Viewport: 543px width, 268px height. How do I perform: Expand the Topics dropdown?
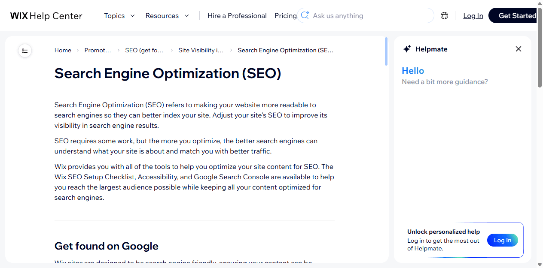tap(119, 16)
